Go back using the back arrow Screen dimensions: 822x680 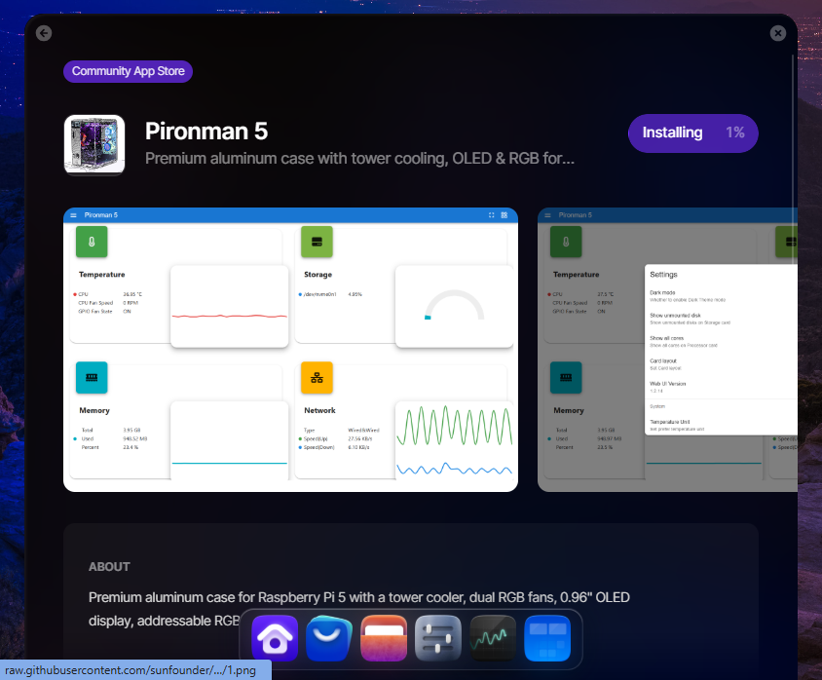(x=44, y=33)
